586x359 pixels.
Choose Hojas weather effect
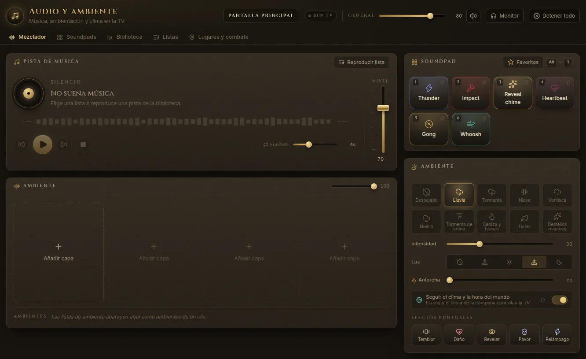tap(524, 222)
